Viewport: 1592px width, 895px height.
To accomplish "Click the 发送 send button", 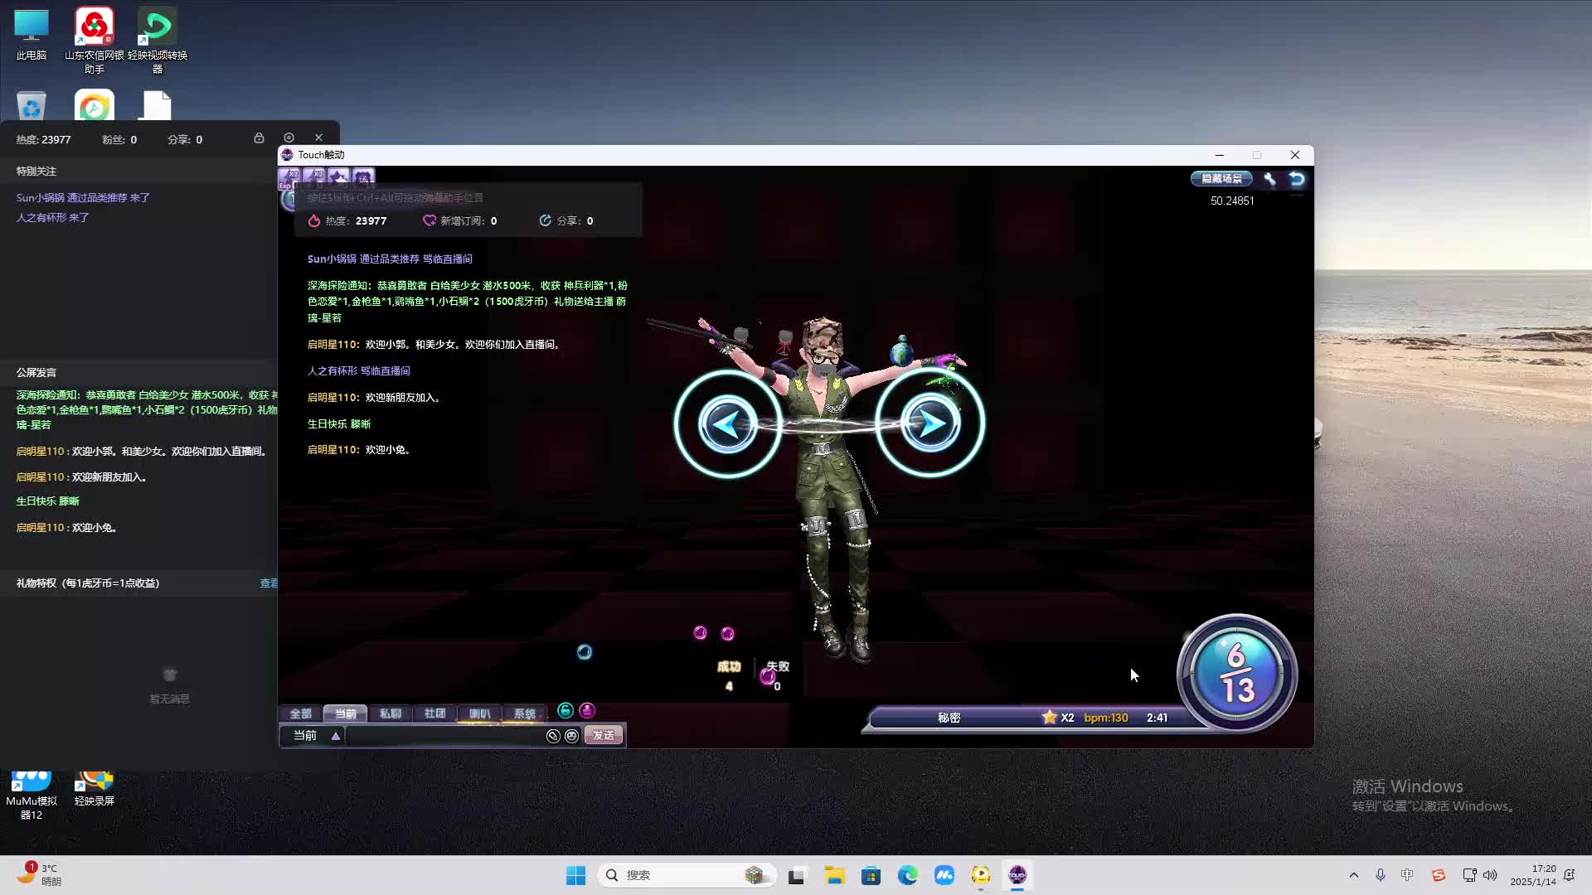I will (x=603, y=736).
